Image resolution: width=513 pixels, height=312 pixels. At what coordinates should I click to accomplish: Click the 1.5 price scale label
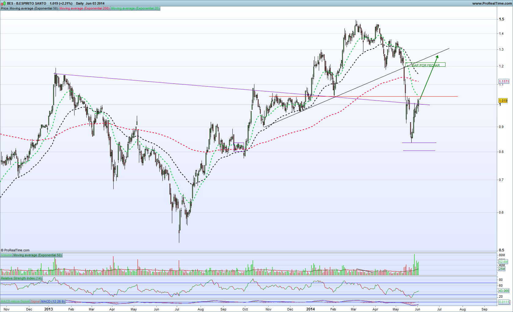[x=501, y=19]
